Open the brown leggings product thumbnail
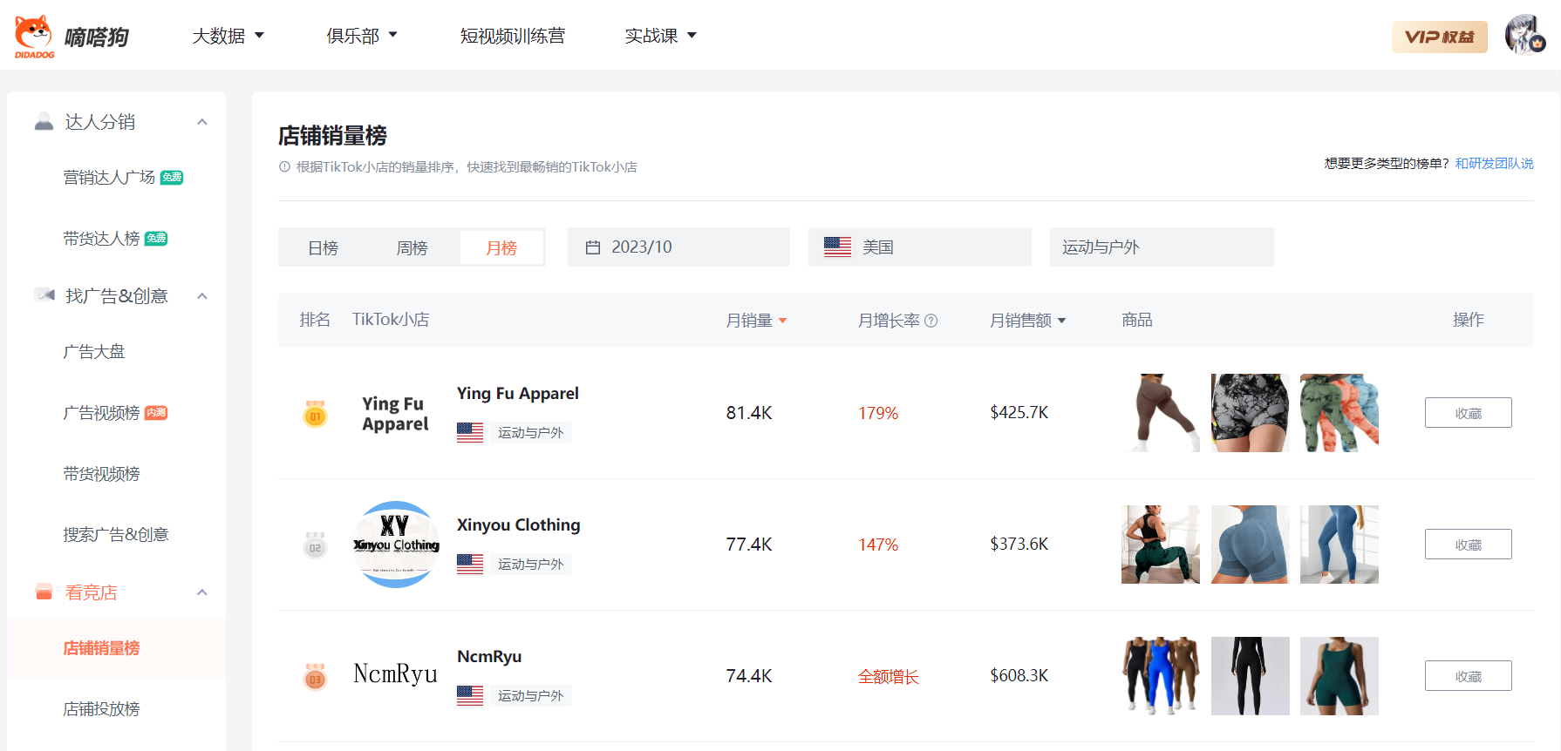This screenshot has height=751, width=1561. coord(1160,413)
